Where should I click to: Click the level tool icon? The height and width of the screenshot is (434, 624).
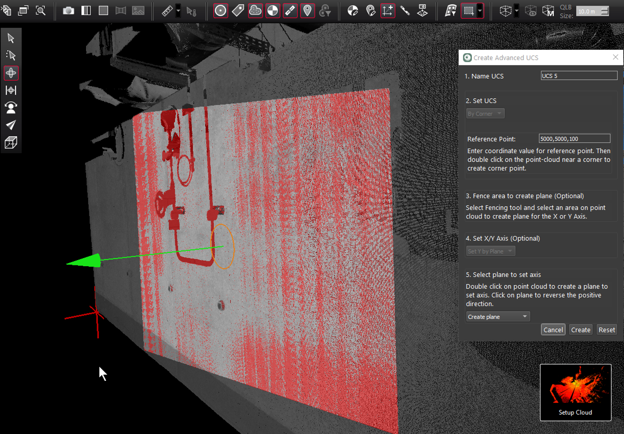click(x=290, y=11)
